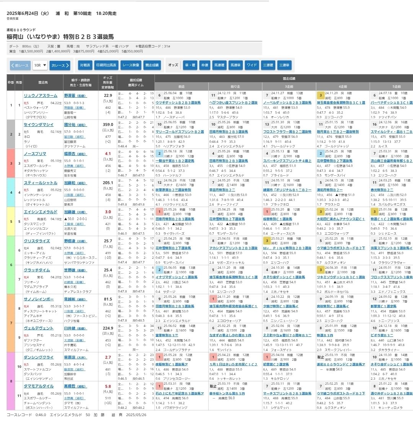Image resolution: width=413 pixels, height=423 pixels.
Task: Open 三連単 odds tab
Action: [284, 65]
